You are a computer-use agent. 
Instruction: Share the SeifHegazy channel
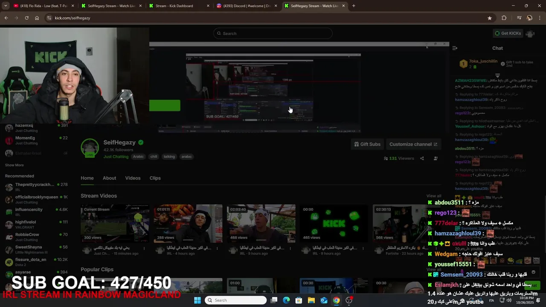click(422, 158)
